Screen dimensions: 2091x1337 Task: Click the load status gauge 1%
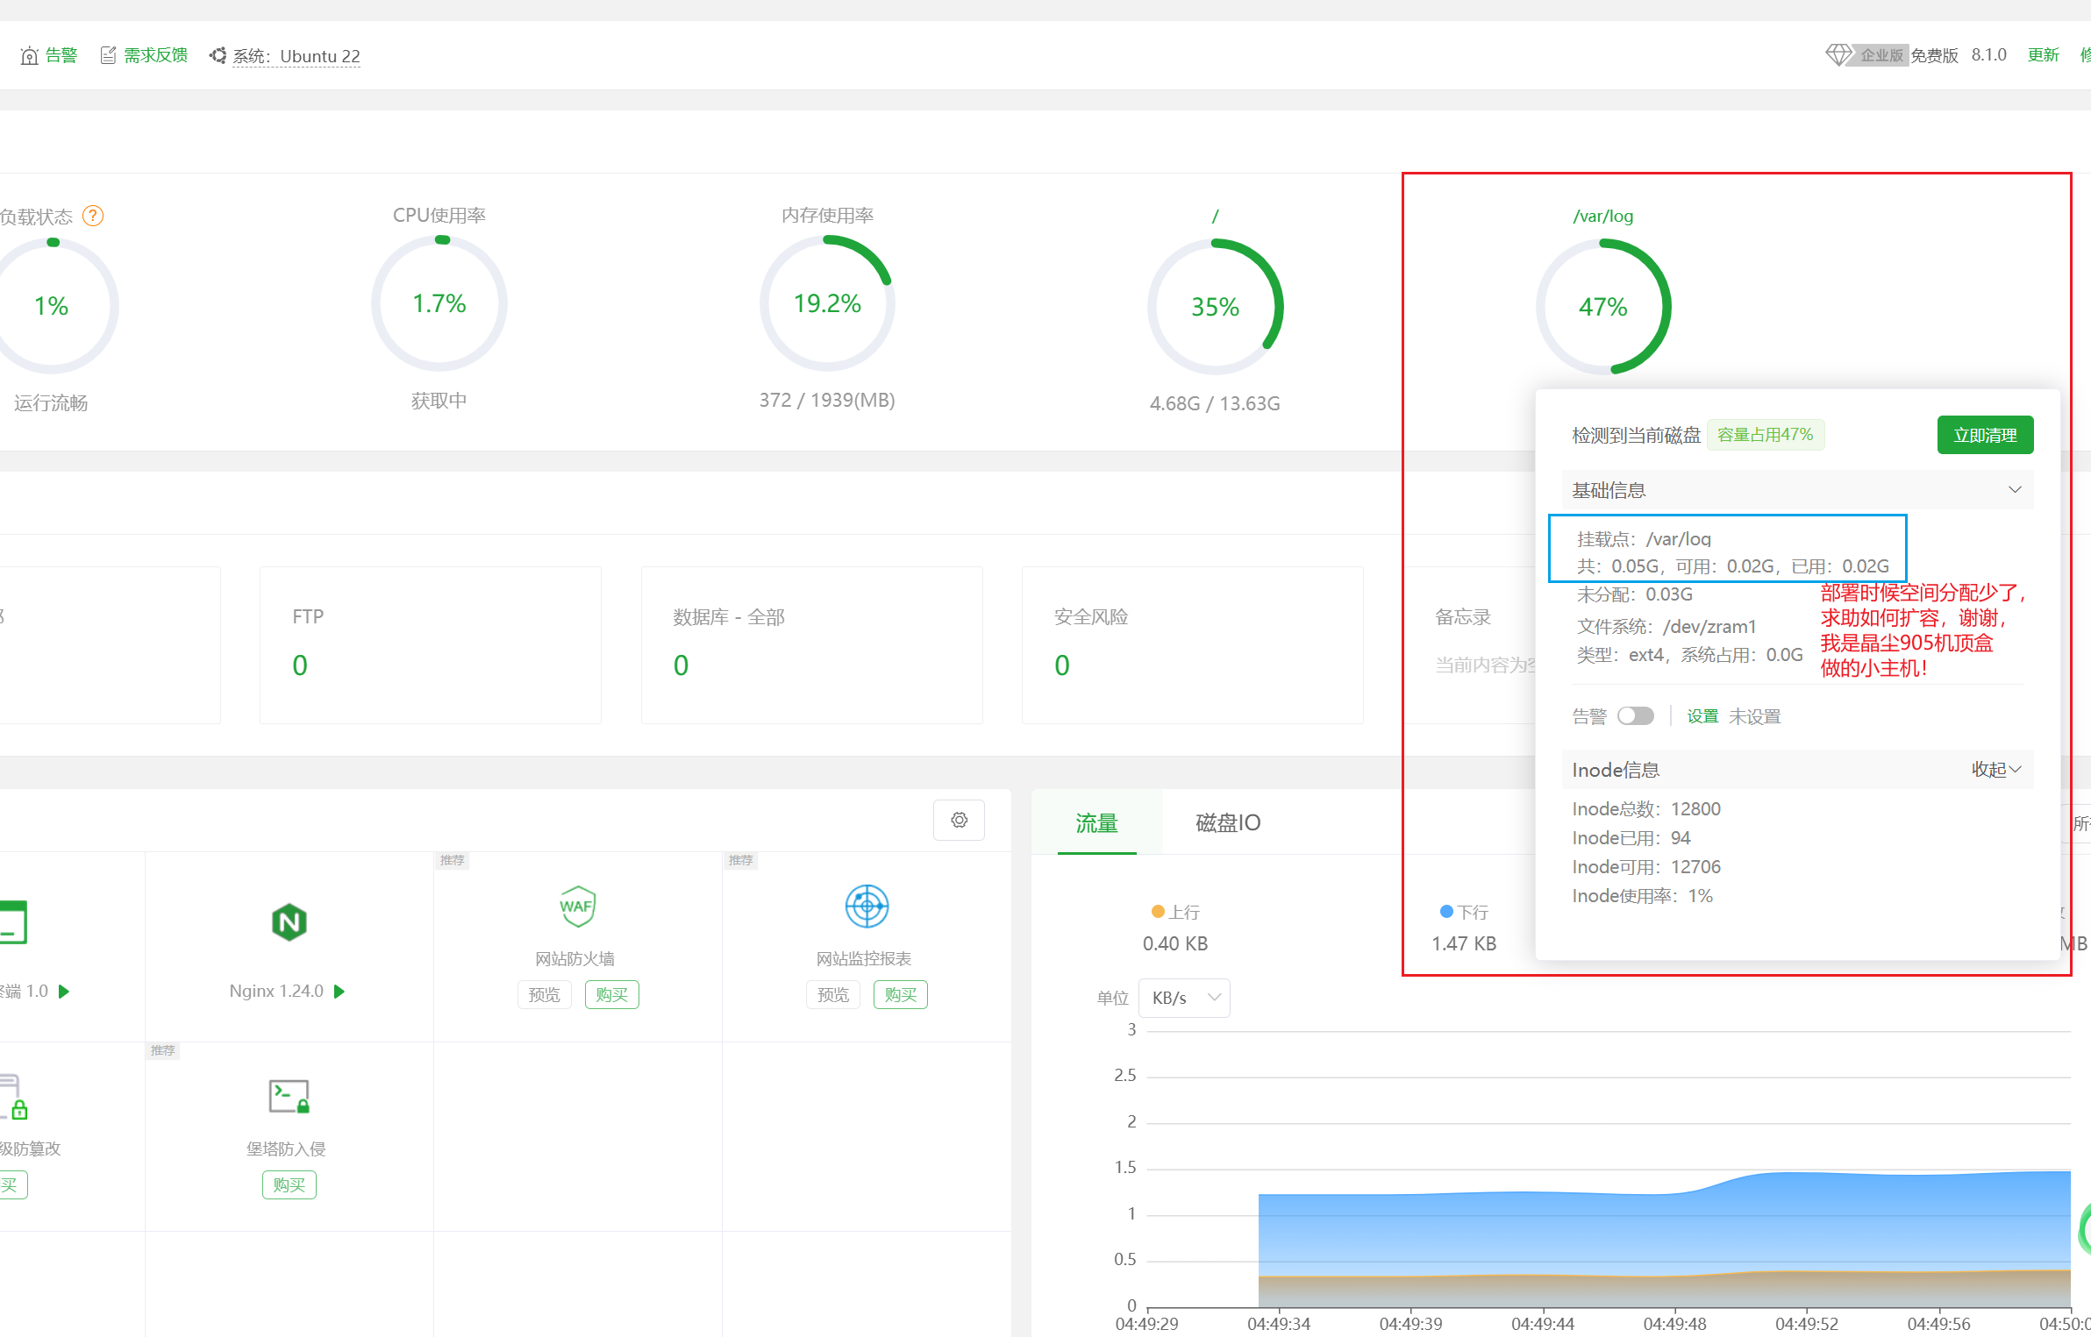click(x=51, y=306)
